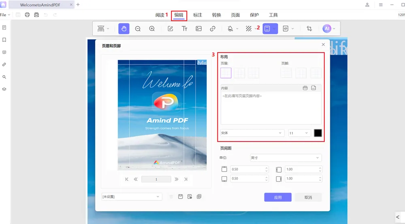Click the zoom out magnifier icon
The width and height of the screenshot is (405, 224).
pyautogui.click(x=138, y=29)
